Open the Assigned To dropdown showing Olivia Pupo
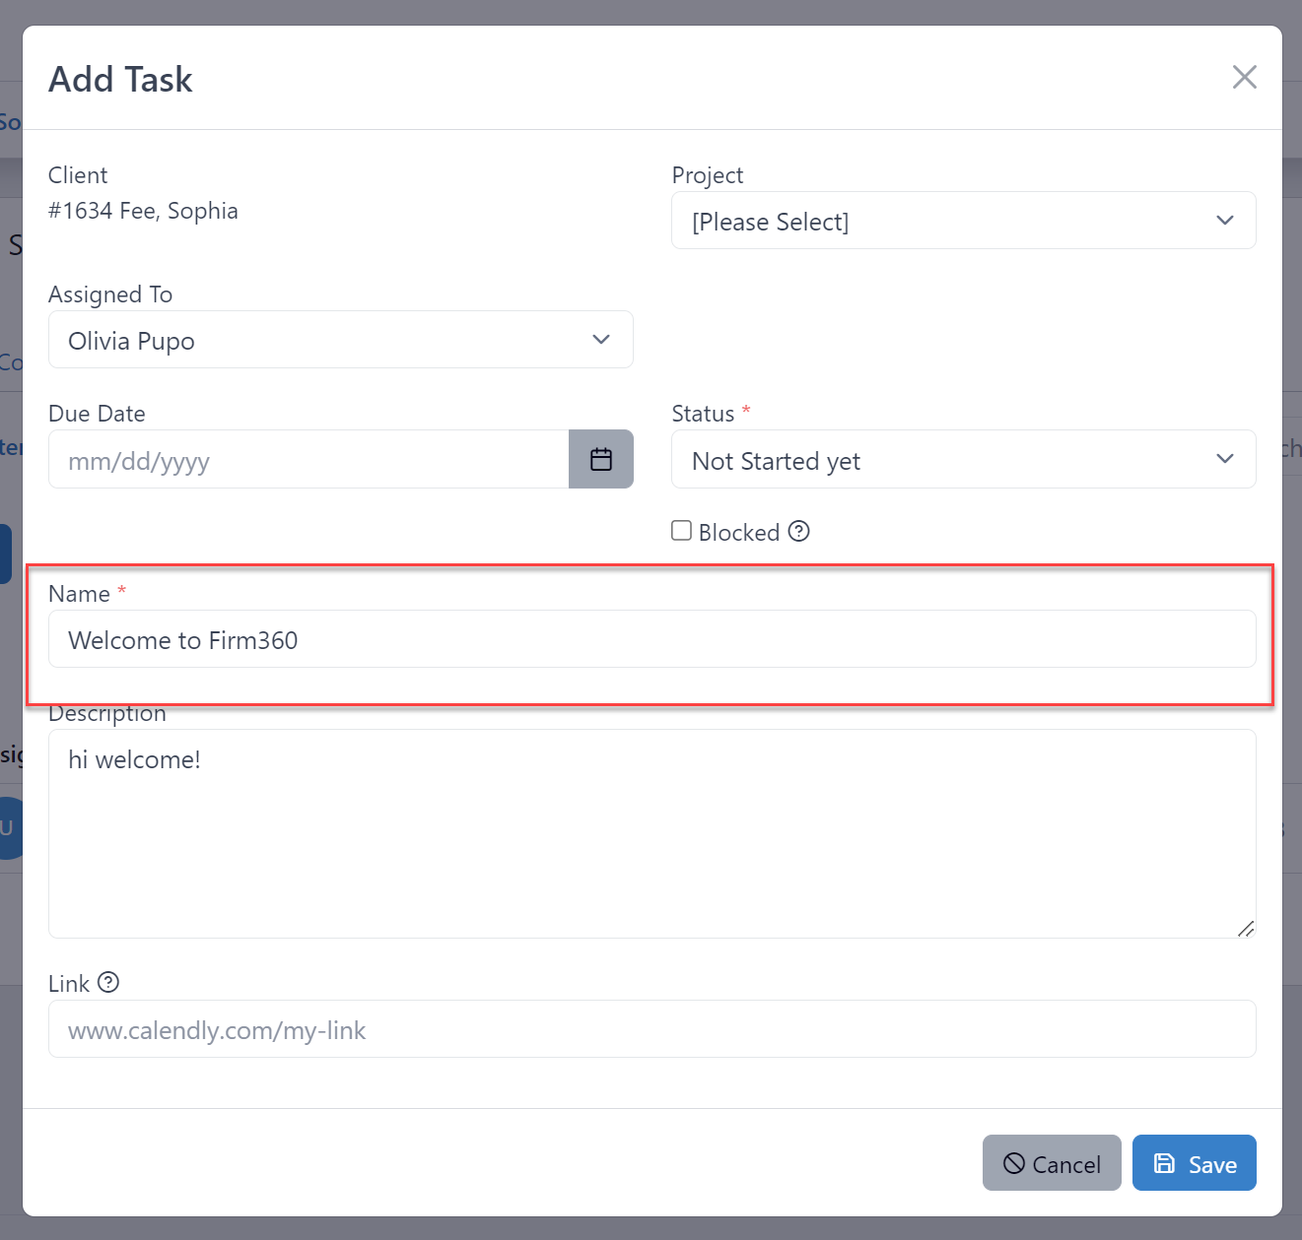 pos(341,340)
